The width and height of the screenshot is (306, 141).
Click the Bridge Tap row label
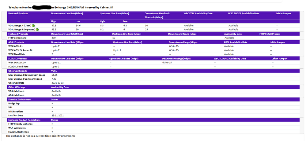click(x=14, y=104)
